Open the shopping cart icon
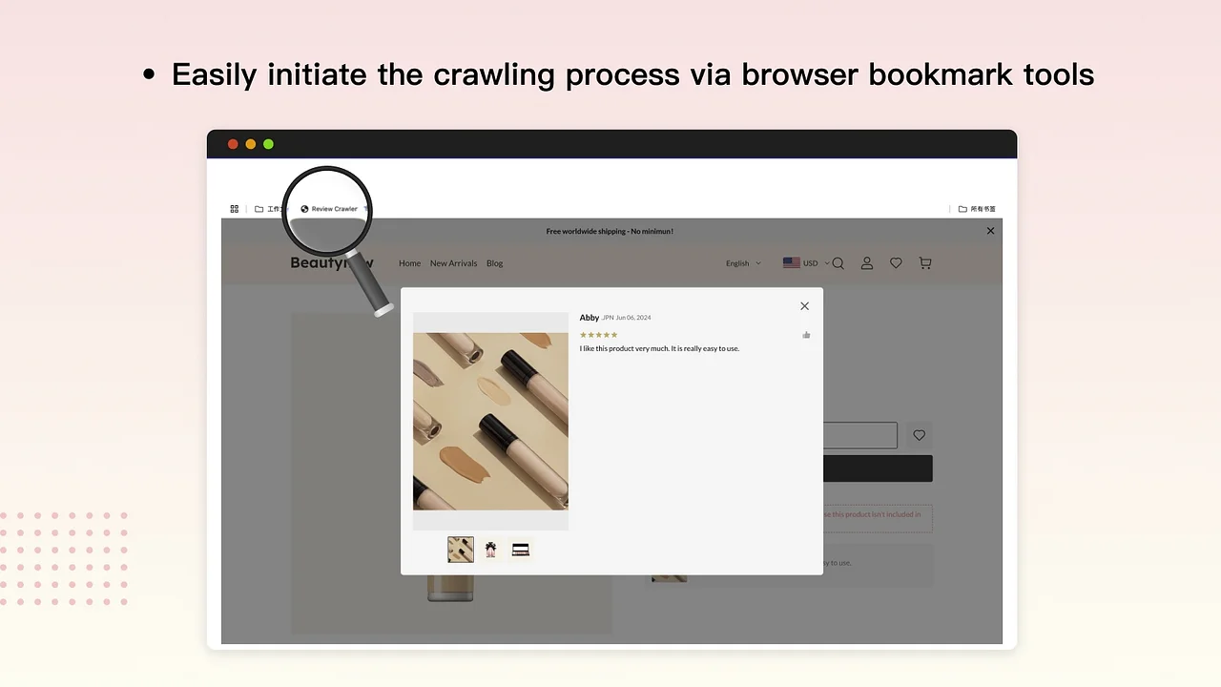This screenshot has height=687, width=1221. click(x=924, y=263)
